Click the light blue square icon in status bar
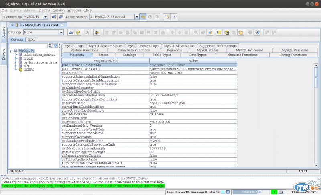Viewport: 321px width, 195px height. click(223, 192)
